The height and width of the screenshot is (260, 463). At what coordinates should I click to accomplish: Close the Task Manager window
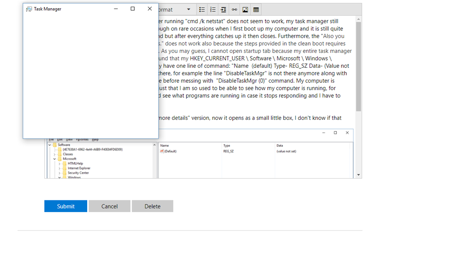pos(150,9)
